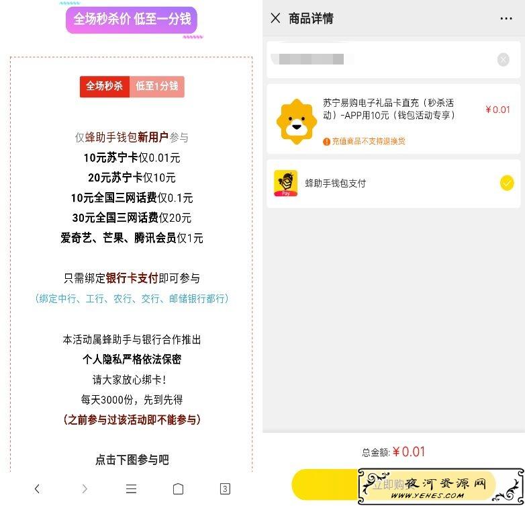Tap the 全场秒杀价 低至一分钱 purple banner

click(x=132, y=19)
